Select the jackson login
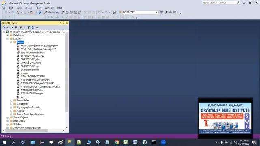This screenshot has width=260, height=146. 24,73
